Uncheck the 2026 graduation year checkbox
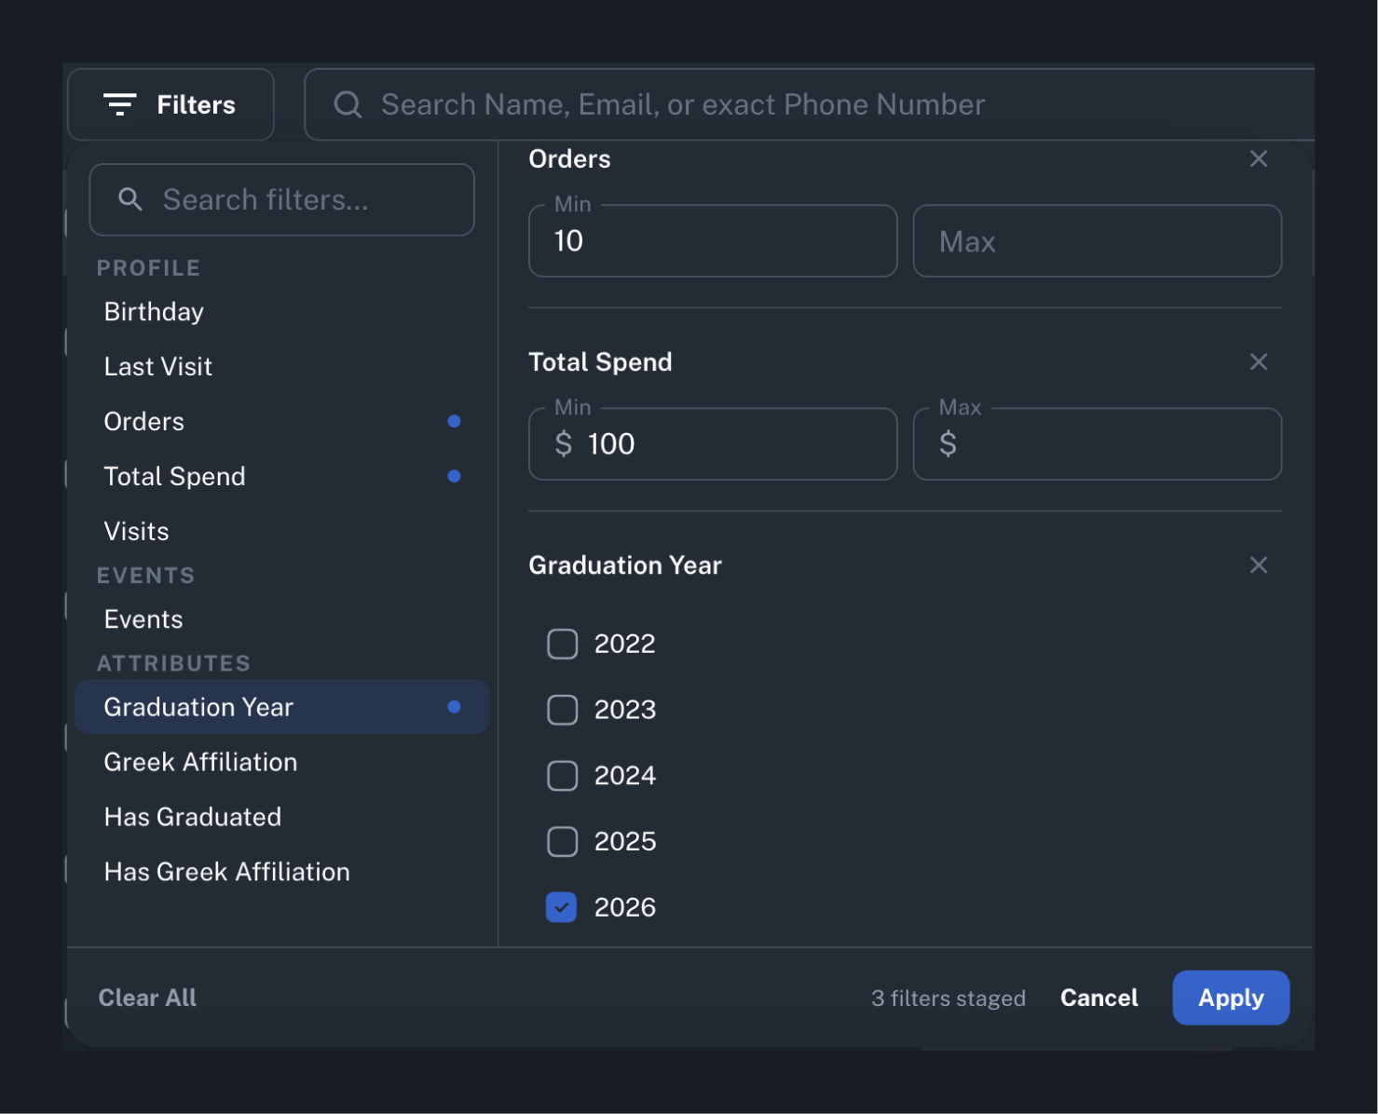Screen dimensions: 1378x1114 click(562, 907)
